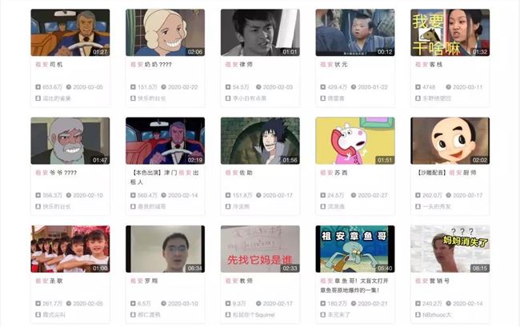Open the Peppa Pig 祖安苏西 thumbnail
520x327 pixels.
[355, 141]
